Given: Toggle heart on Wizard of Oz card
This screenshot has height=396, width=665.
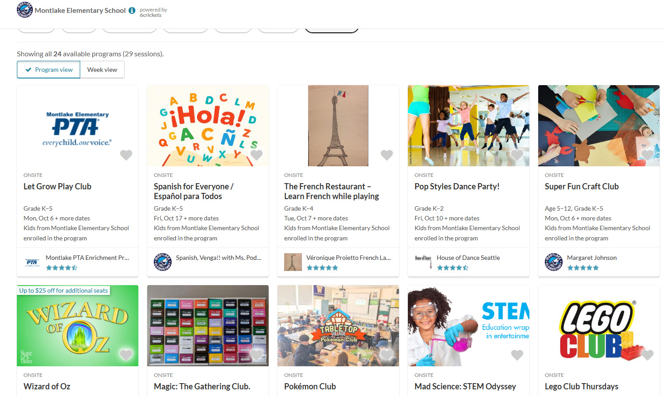Looking at the screenshot, I should (x=126, y=355).
